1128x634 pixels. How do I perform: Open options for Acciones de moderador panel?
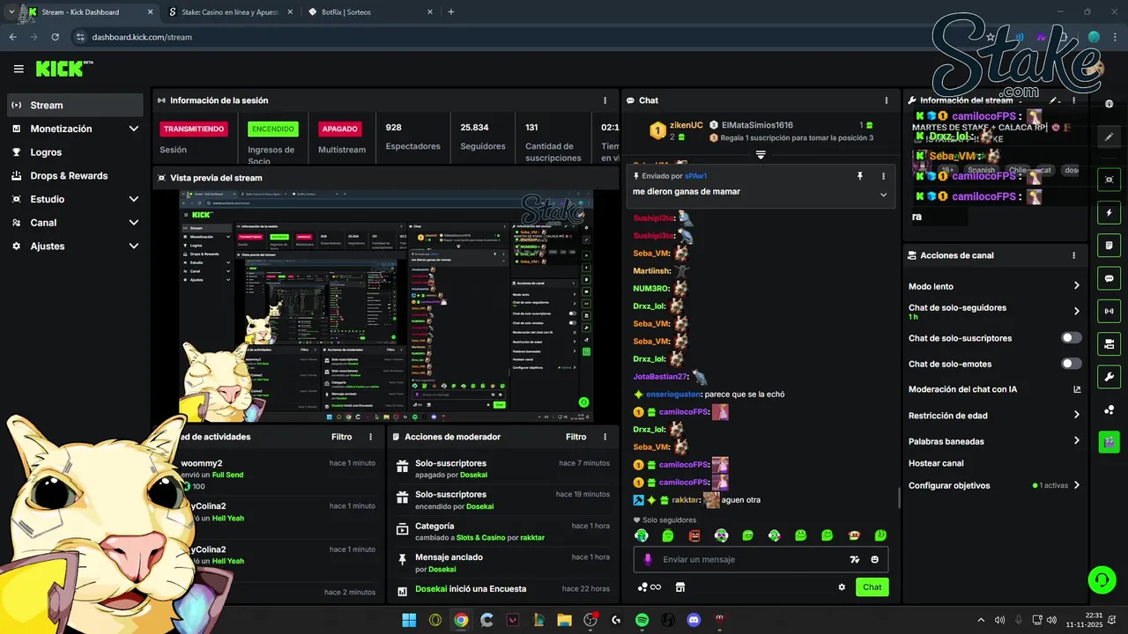[x=605, y=437]
